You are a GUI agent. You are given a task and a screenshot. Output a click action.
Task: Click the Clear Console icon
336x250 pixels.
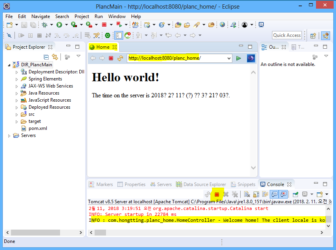[x=247, y=194]
